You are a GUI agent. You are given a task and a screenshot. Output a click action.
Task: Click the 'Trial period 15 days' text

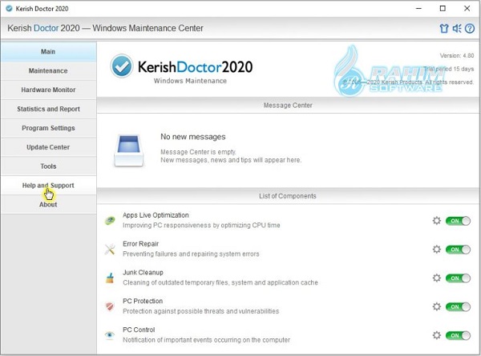click(449, 69)
